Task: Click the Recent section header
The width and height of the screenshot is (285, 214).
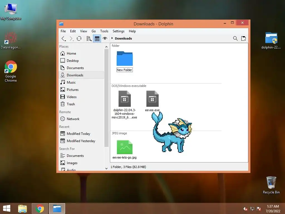Action: 64,127
